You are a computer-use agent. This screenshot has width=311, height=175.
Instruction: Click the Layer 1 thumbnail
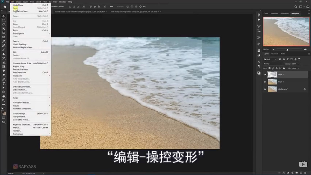(273, 82)
